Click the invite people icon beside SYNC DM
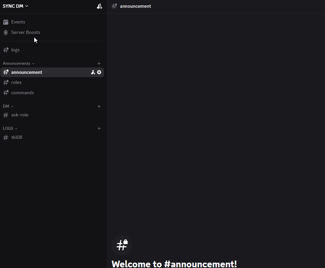This screenshot has width=325, height=268. [x=99, y=6]
